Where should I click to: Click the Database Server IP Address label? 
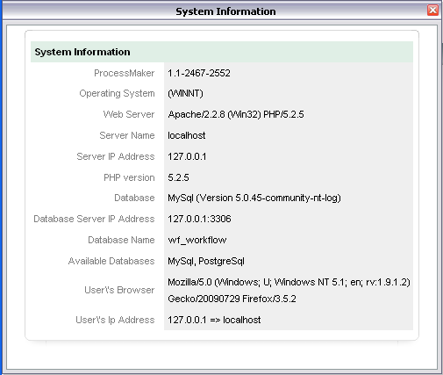[x=94, y=219]
